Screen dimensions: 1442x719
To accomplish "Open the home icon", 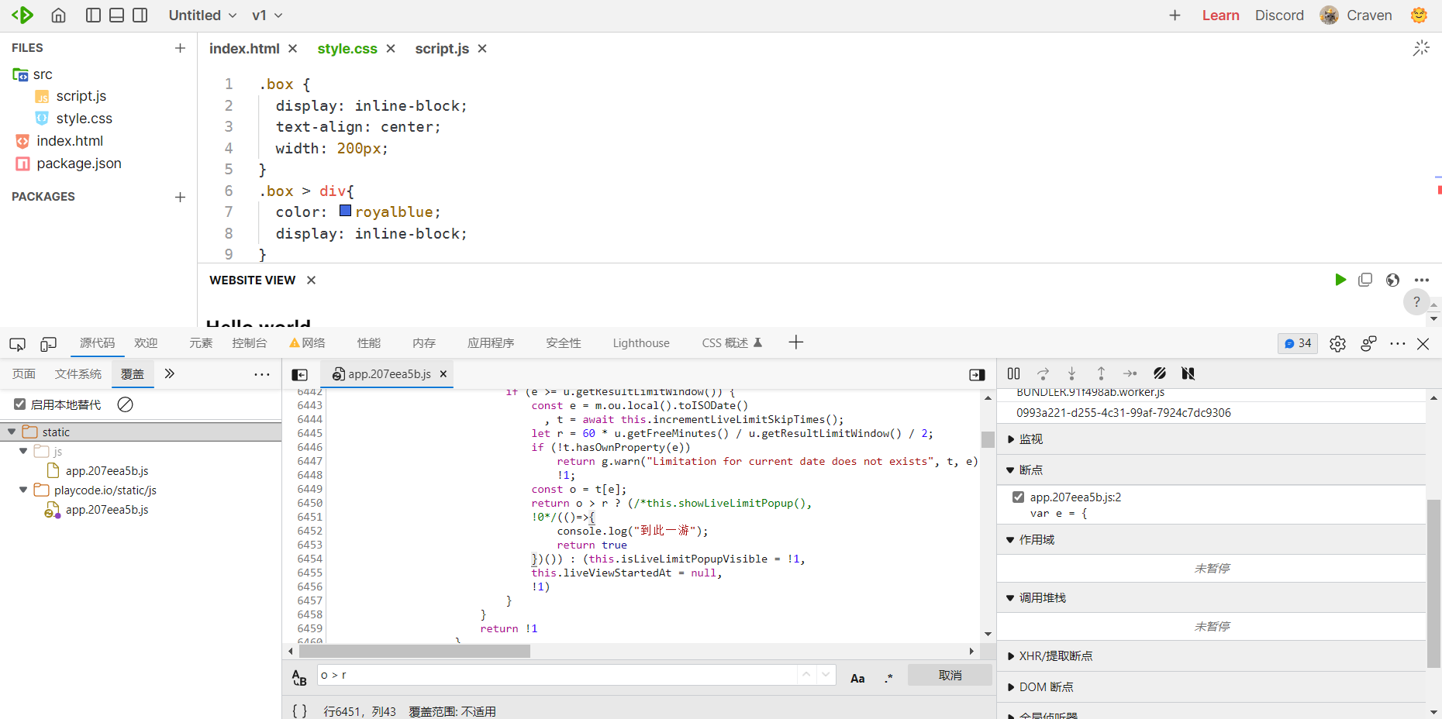I will (x=58, y=15).
